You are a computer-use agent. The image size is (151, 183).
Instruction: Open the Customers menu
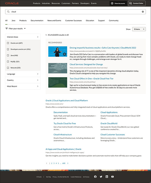coord(66,3)
